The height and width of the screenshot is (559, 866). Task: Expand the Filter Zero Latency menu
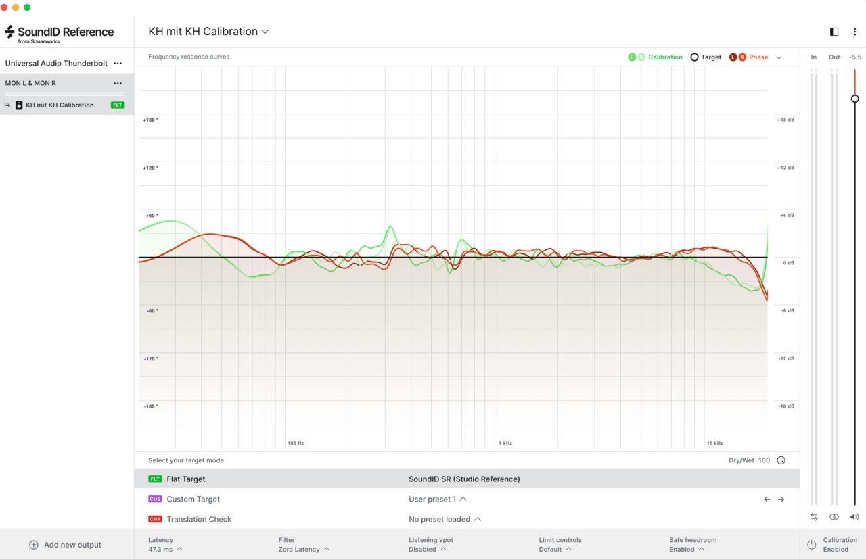(x=304, y=545)
